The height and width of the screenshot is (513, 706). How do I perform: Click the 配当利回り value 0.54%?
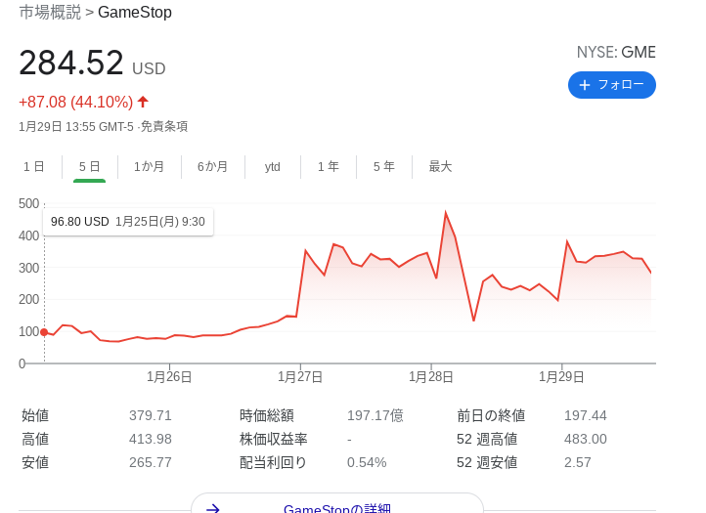[x=367, y=462]
